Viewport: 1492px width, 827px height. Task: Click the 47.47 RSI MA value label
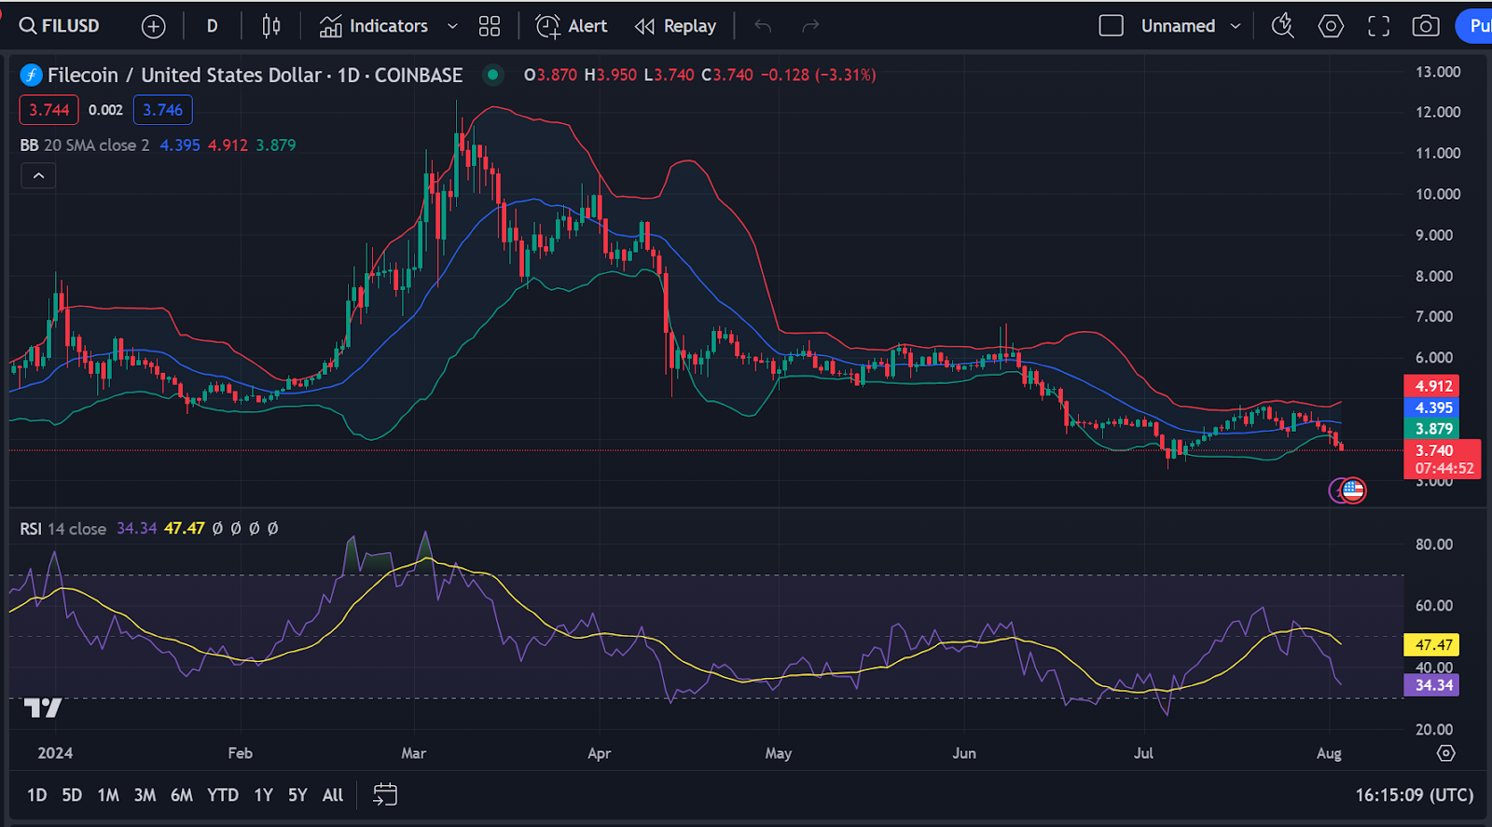(1432, 645)
